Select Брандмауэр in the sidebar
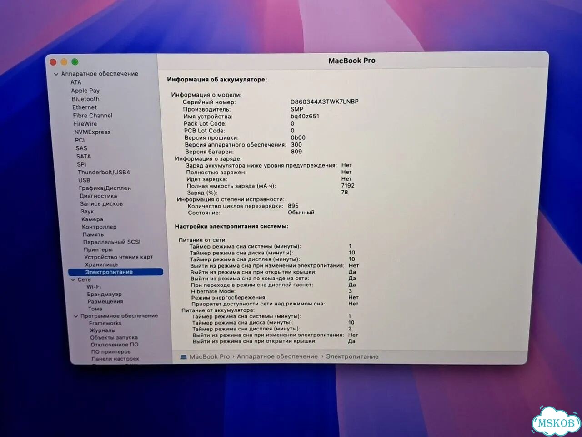The width and height of the screenshot is (582, 437). [105, 294]
